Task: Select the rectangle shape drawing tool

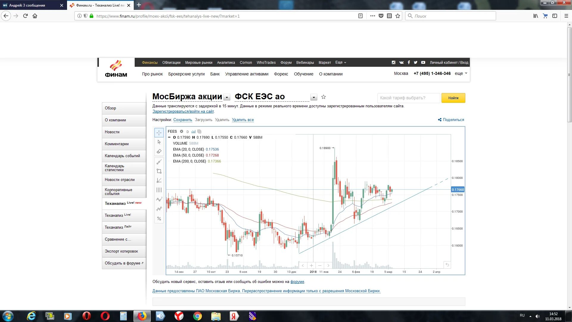Action: tap(159, 171)
